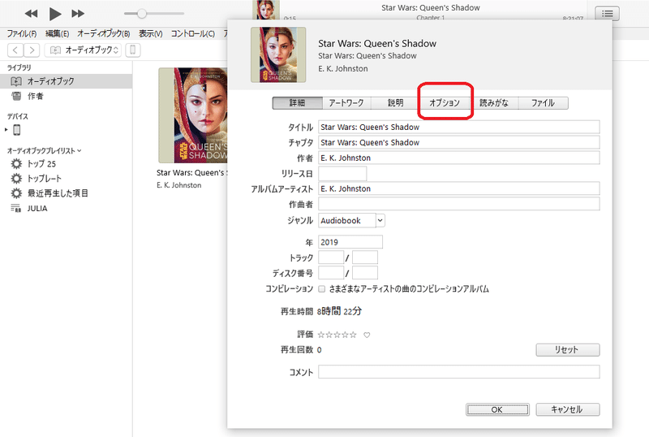Open the 表示(V) menu
649x437 pixels.
click(150, 33)
